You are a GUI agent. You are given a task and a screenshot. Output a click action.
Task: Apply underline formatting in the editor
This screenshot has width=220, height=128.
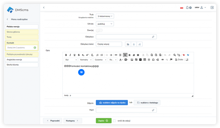74,55
